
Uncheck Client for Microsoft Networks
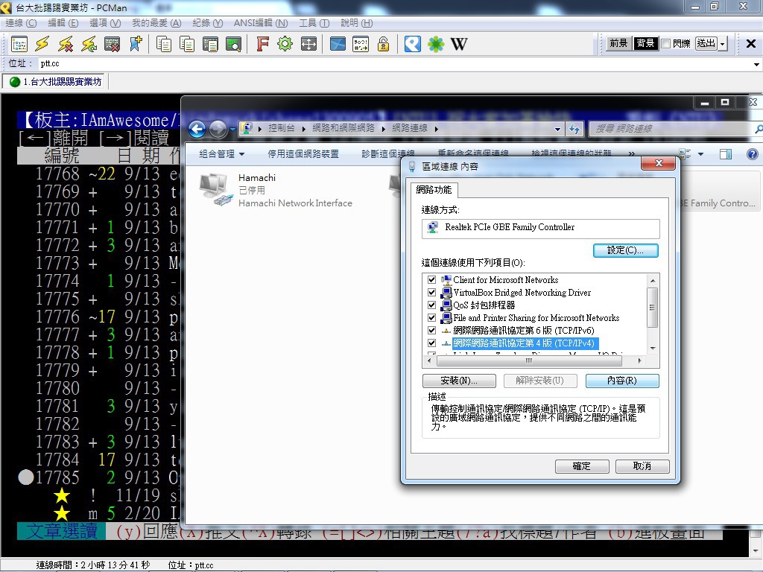click(x=431, y=280)
